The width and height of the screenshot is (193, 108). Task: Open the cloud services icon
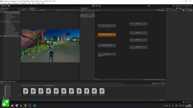tap(9, 6)
